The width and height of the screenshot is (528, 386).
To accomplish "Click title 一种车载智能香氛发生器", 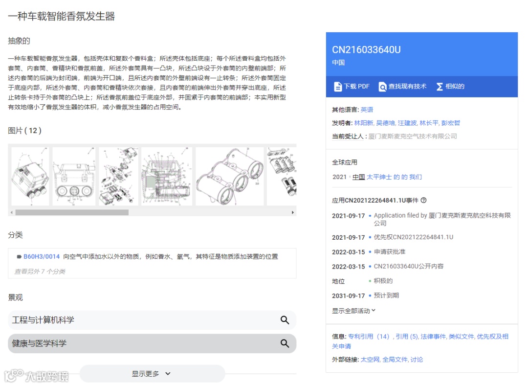I will coord(61,16).
